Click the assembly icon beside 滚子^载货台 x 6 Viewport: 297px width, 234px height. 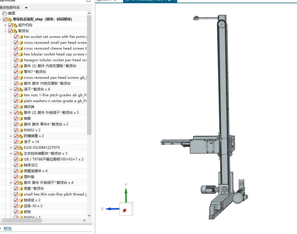(x=21, y=89)
